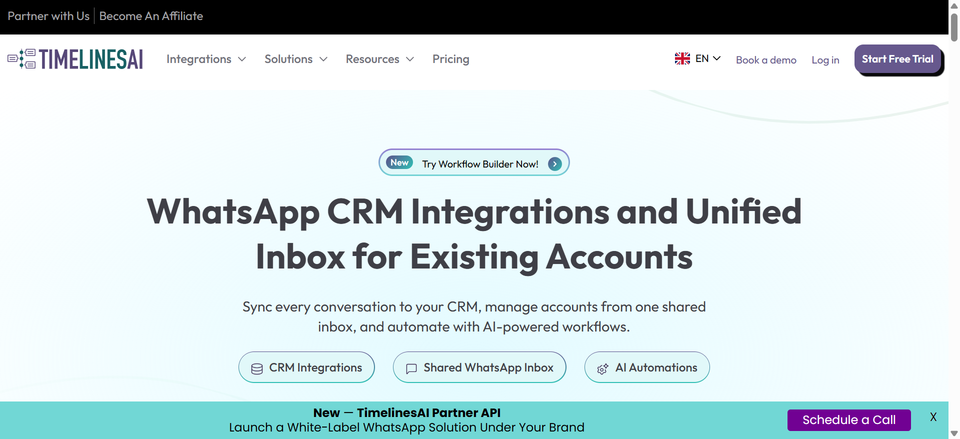Select the Shared WhatsApp Inbox pill button
Image resolution: width=960 pixels, height=439 pixels.
(479, 367)
